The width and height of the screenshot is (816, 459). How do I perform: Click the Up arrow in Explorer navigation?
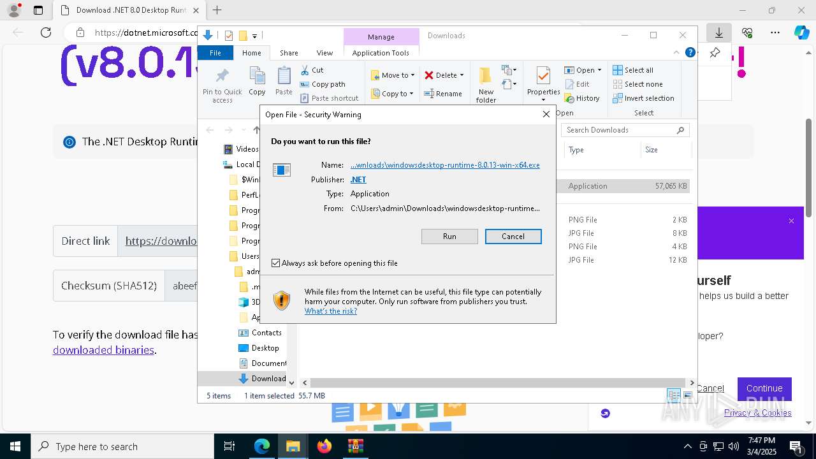[256, 130]
